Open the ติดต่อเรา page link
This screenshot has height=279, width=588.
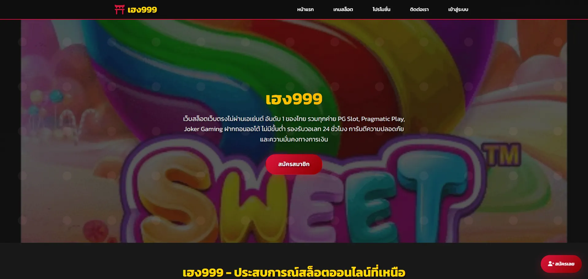pyautogui.click(x=419, y=10)
